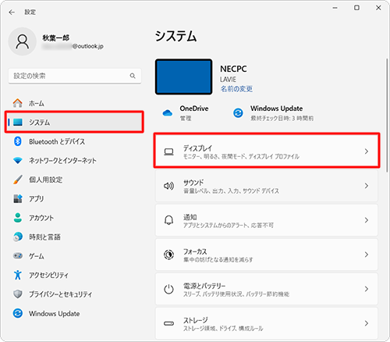Open the ストレージ settings row
The height and width of the screenshot is (342, 390).
coord(267,323)
